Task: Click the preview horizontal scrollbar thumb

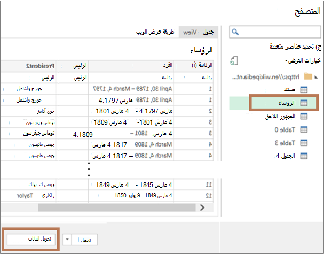Action: click(x=117, y=207)
